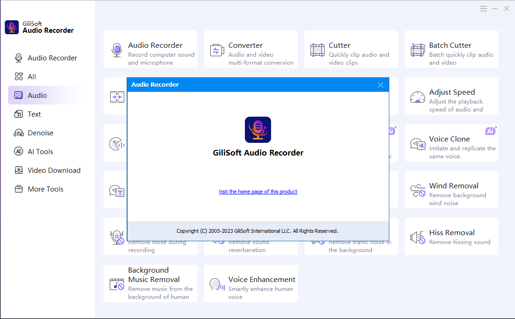This screenshot has width=515, height=319.
Task: Click 'Smartly enhance human voice' description
Action: tap(260, 293)
